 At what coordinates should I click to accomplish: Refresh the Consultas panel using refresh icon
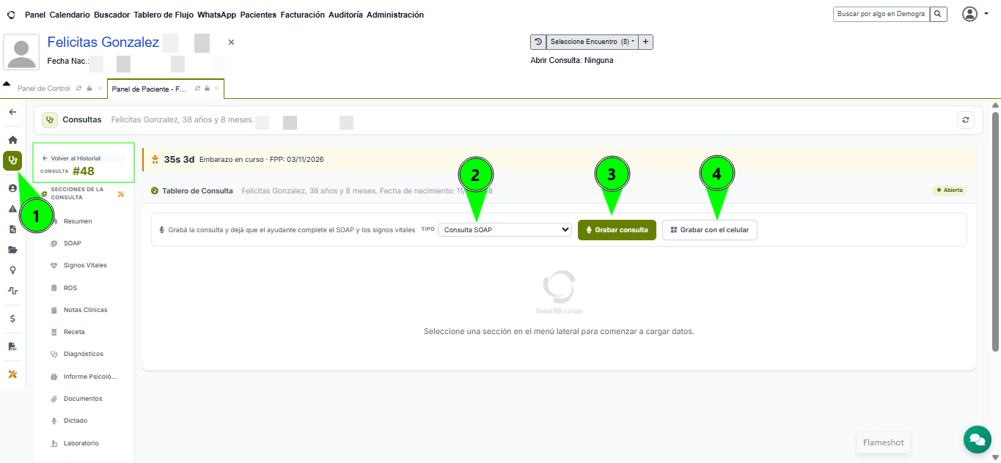(966, 120)
